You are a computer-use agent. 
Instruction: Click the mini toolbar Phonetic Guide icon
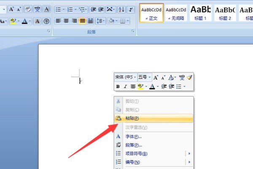pyautogui.click(x=182, y=78)
